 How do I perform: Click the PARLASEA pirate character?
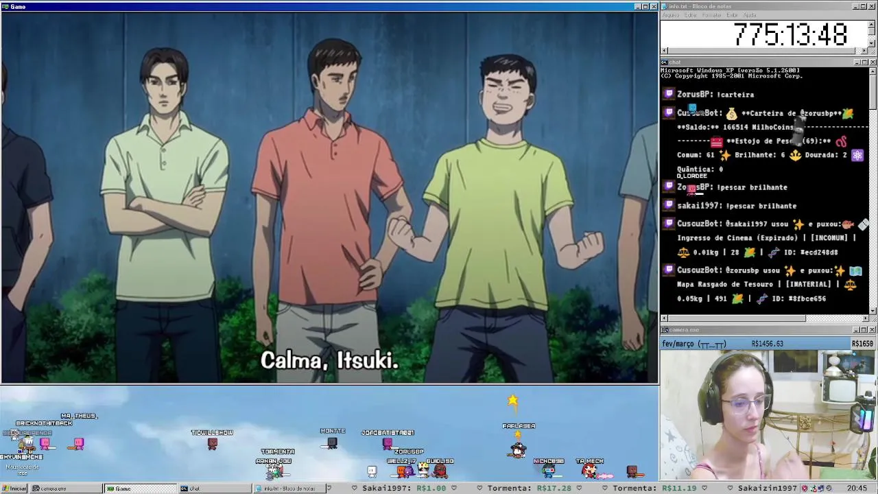[x=519, y=449]
